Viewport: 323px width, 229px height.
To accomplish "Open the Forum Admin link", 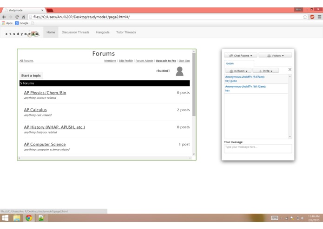I will coord(144,61).
